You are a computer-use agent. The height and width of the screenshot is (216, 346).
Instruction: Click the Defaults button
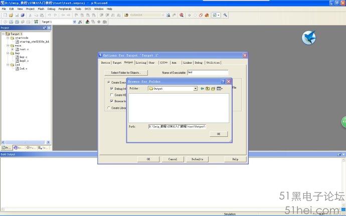click(197, 159)
